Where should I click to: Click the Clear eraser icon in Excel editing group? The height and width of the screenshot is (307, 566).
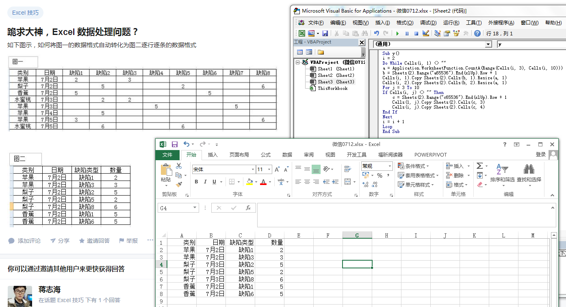pos(480,185)
